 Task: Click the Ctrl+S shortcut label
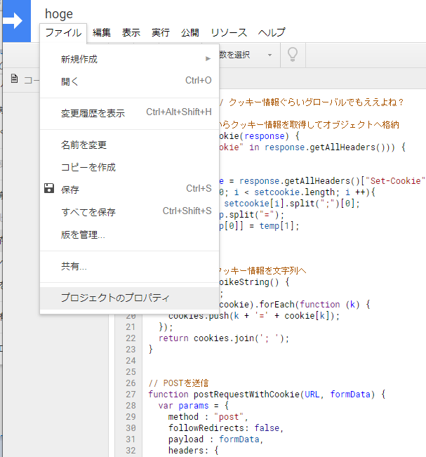(x=199, y=189)
